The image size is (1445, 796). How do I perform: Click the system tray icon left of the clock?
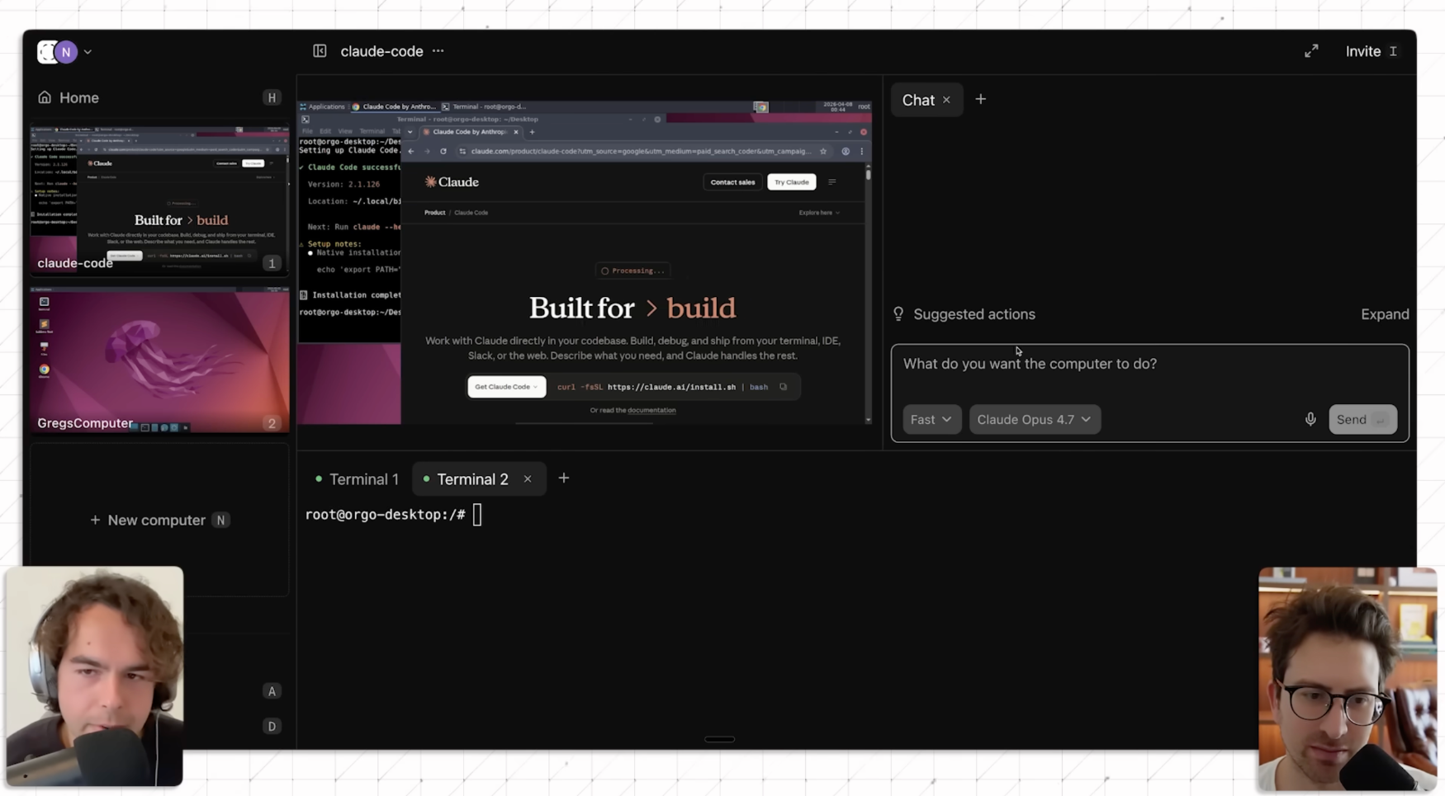point(760,107)
